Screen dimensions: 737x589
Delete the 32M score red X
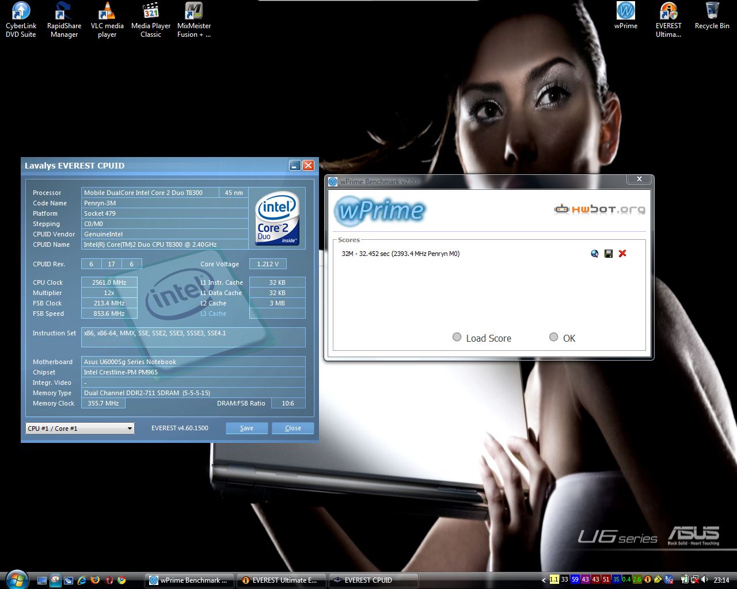pos(622,254)
